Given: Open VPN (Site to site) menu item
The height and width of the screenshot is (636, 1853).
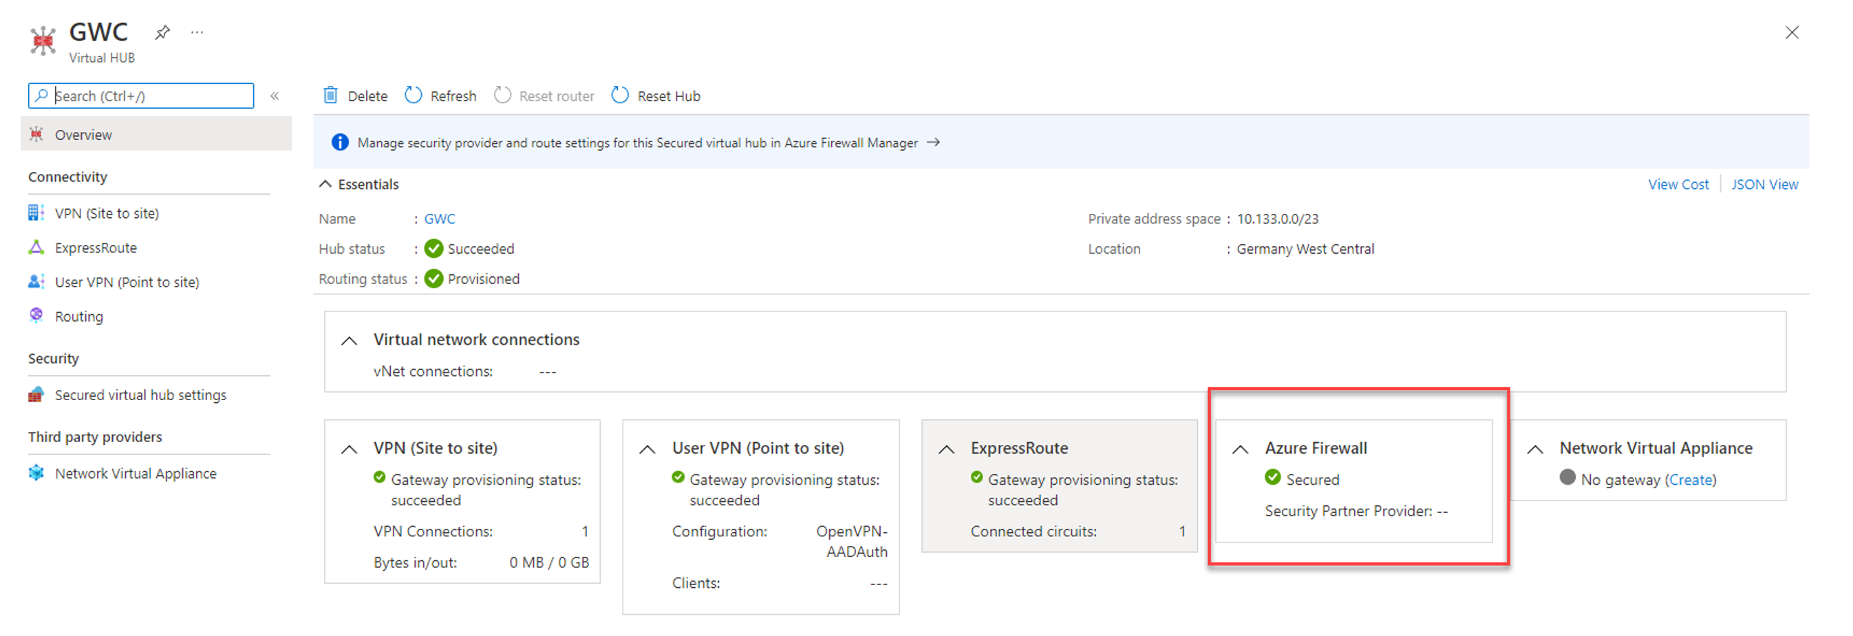Looking at the screenshot, I should tap(107, 213).
